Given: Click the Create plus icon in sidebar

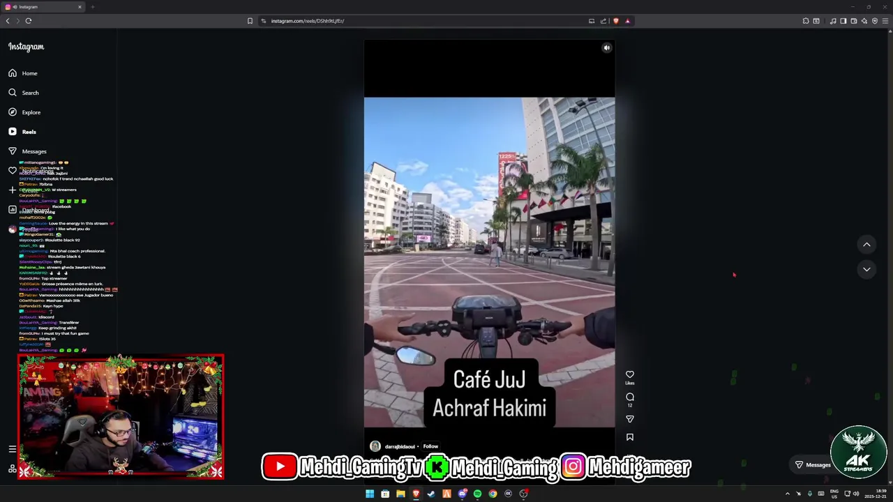Looking at the screenshot, I should tap(12, 190).
